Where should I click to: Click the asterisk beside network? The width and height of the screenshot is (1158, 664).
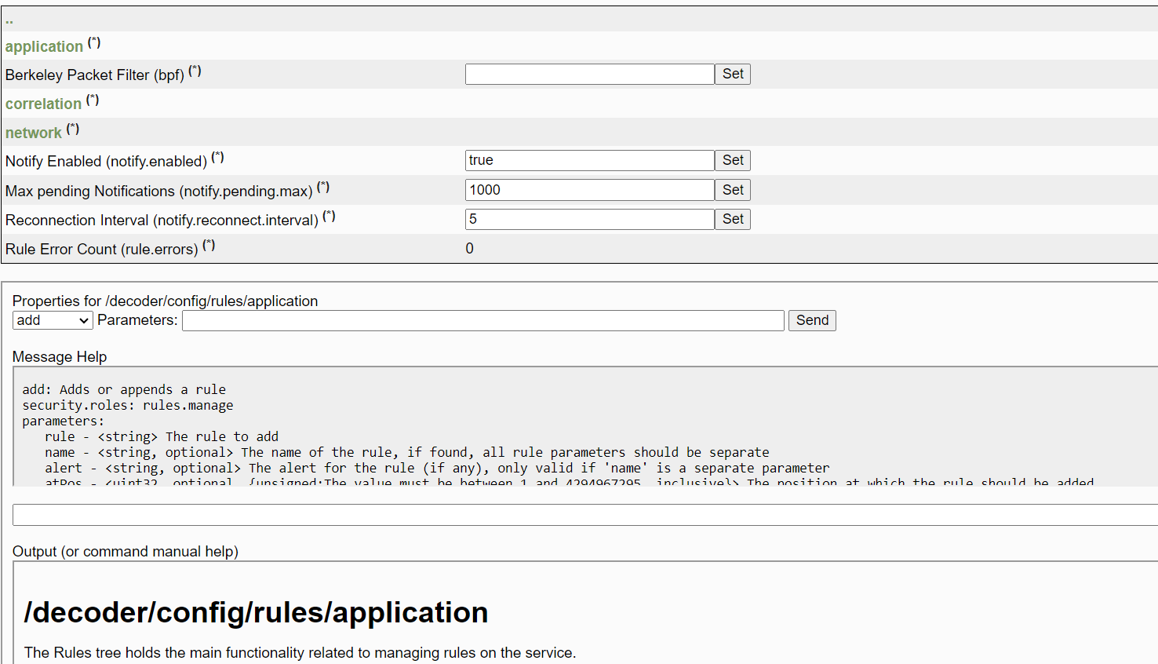click(x=73, y=129)
